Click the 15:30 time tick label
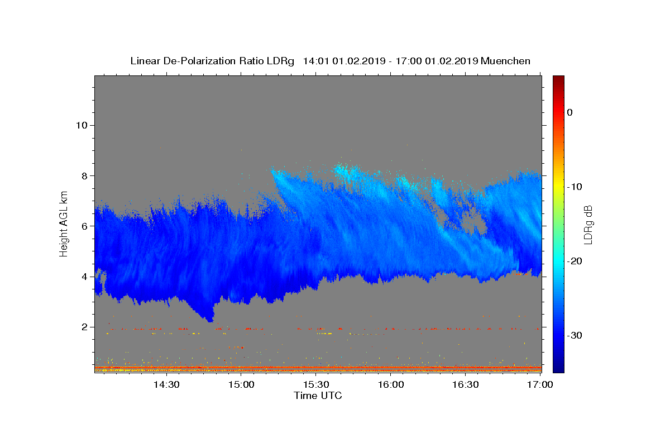This screenshot has height=447, width=670. (x=316, y=385)
